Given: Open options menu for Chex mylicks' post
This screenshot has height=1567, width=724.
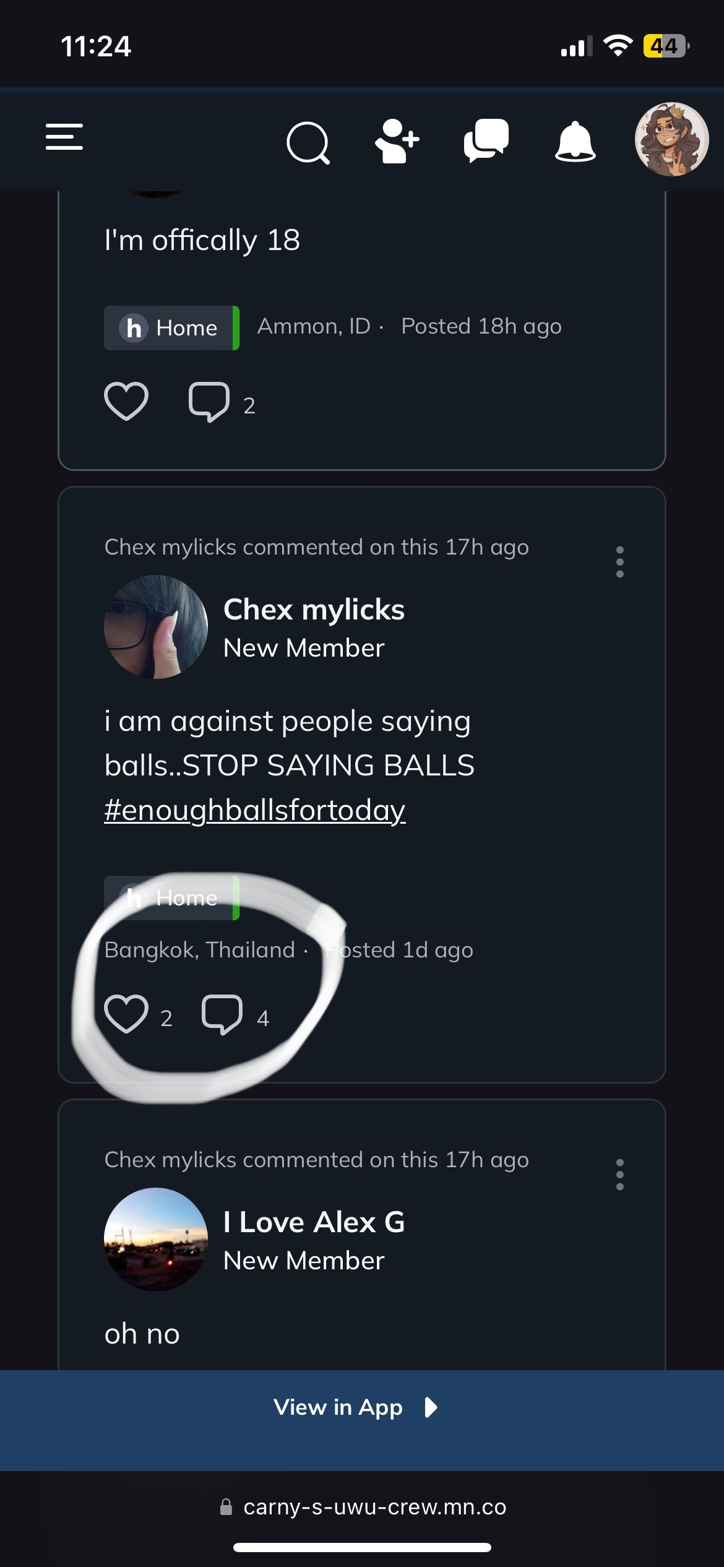Looking at the screenshot, I should [x=619, y=562].
